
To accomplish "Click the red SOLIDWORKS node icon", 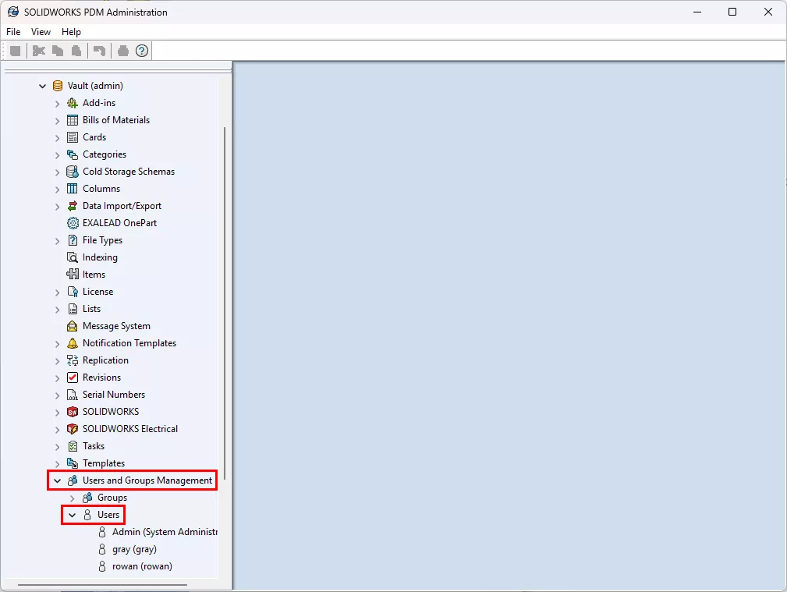I will point(73,412).
